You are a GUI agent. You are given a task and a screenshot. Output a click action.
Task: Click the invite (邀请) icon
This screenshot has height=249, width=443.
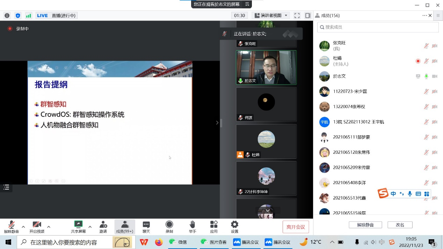[x=103, y=227]
